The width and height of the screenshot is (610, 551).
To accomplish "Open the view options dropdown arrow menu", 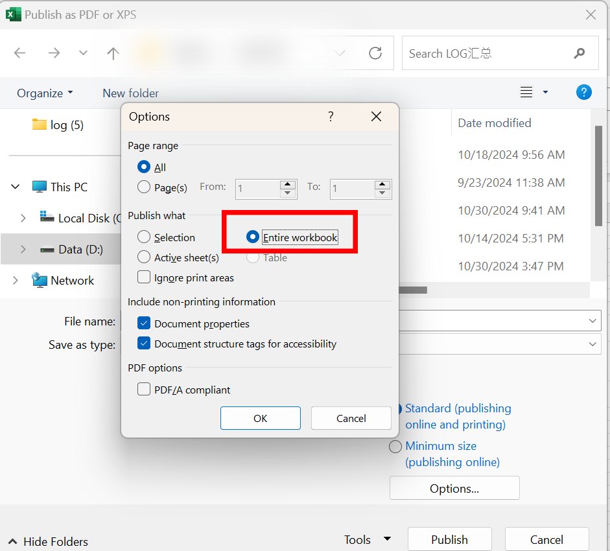I will click(545, 92).
